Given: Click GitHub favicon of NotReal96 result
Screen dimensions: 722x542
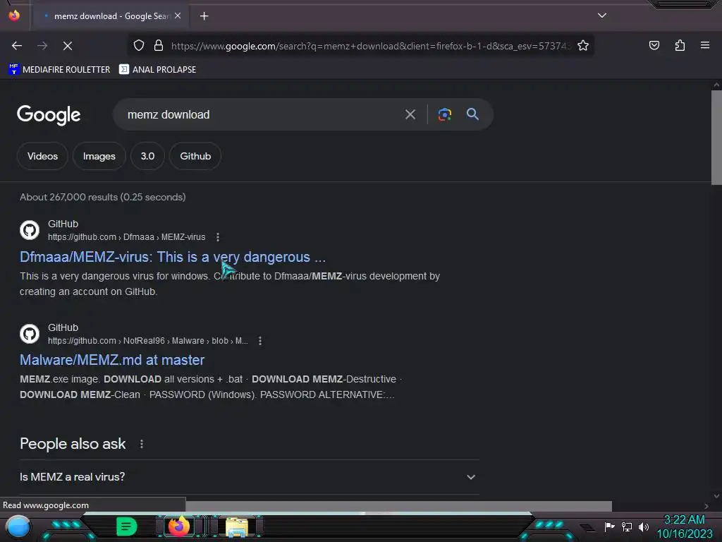Looking at the screenshot, I should [x=30, y=334].
